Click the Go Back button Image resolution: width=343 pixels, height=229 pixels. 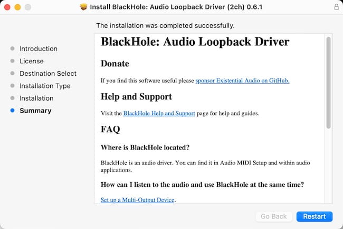[273, 216]
